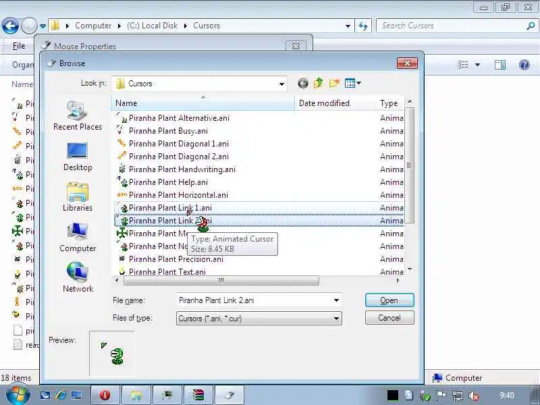Click the muted volume tray icon
The height and width of the screenshot is (405, 540).
tap(474, 396)
